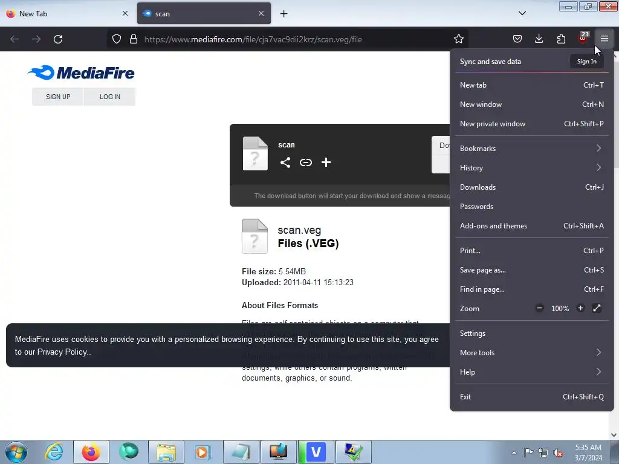Click the MediaFire logo
619x464 pixels.
[x=81, y=72]
